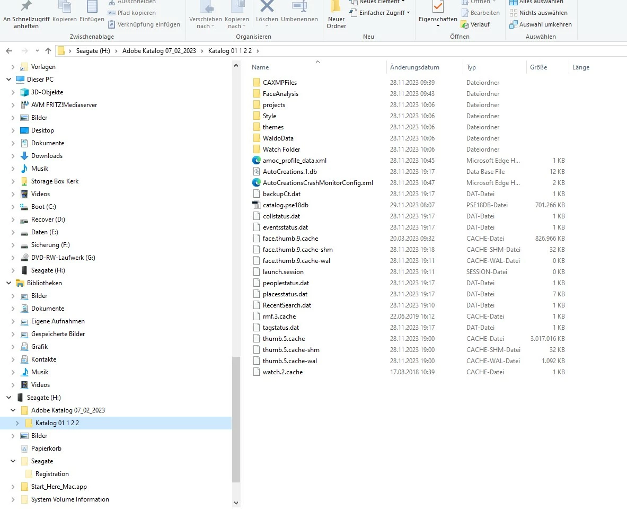Click Bearbeiten in the Öffnen group
The width and height of the screenshot is (627, 510).
tap(481, 13)
